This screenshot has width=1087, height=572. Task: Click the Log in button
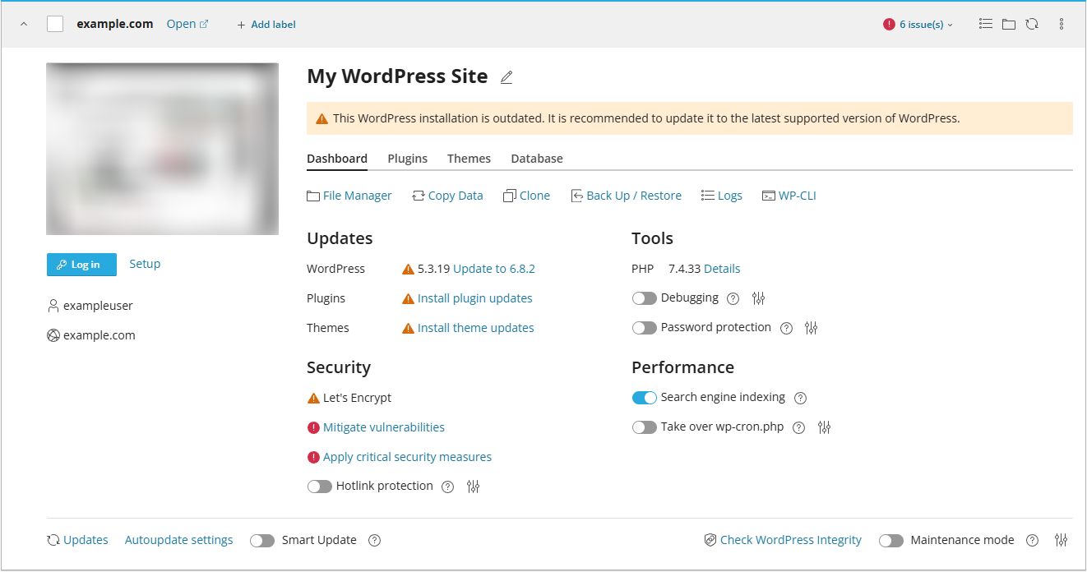pos(81,265)
